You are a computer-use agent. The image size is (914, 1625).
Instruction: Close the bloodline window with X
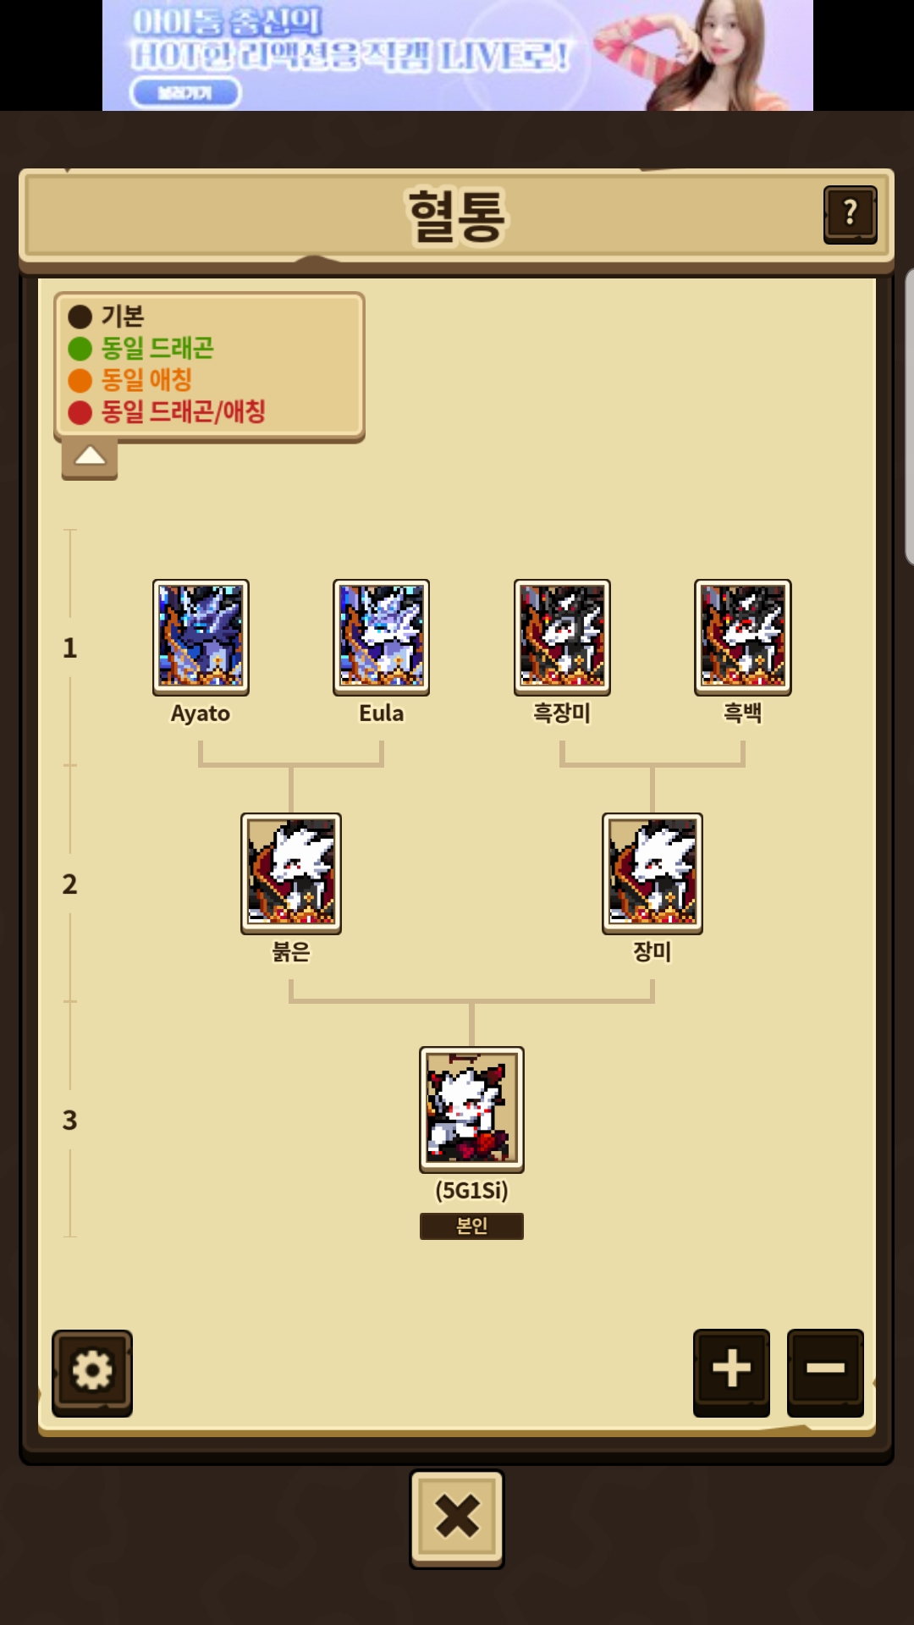click(457, 1518)
